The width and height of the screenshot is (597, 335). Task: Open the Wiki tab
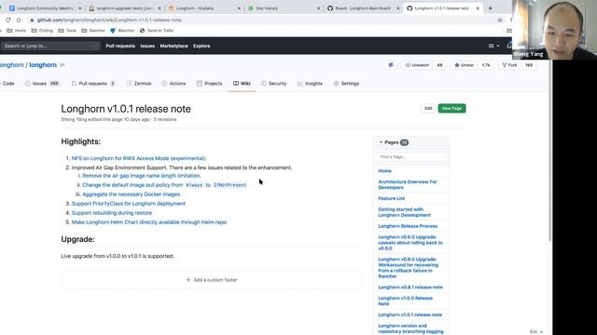tap(242, 83)
